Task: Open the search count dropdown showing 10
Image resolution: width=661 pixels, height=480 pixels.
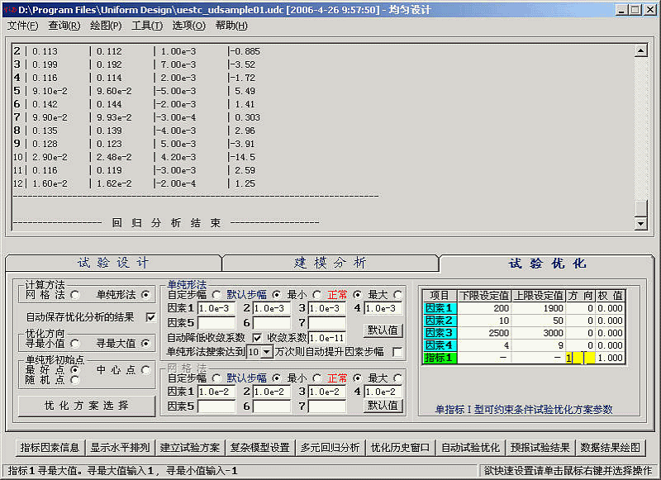Action: click(x=267, y=352)
